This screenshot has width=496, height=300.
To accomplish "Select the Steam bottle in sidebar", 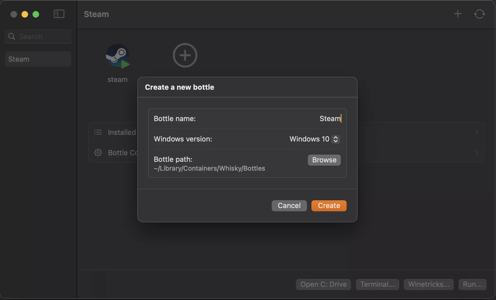I will coord(38,59).
